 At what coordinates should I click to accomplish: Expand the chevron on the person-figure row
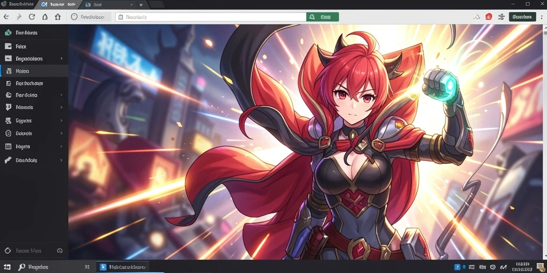61,121
